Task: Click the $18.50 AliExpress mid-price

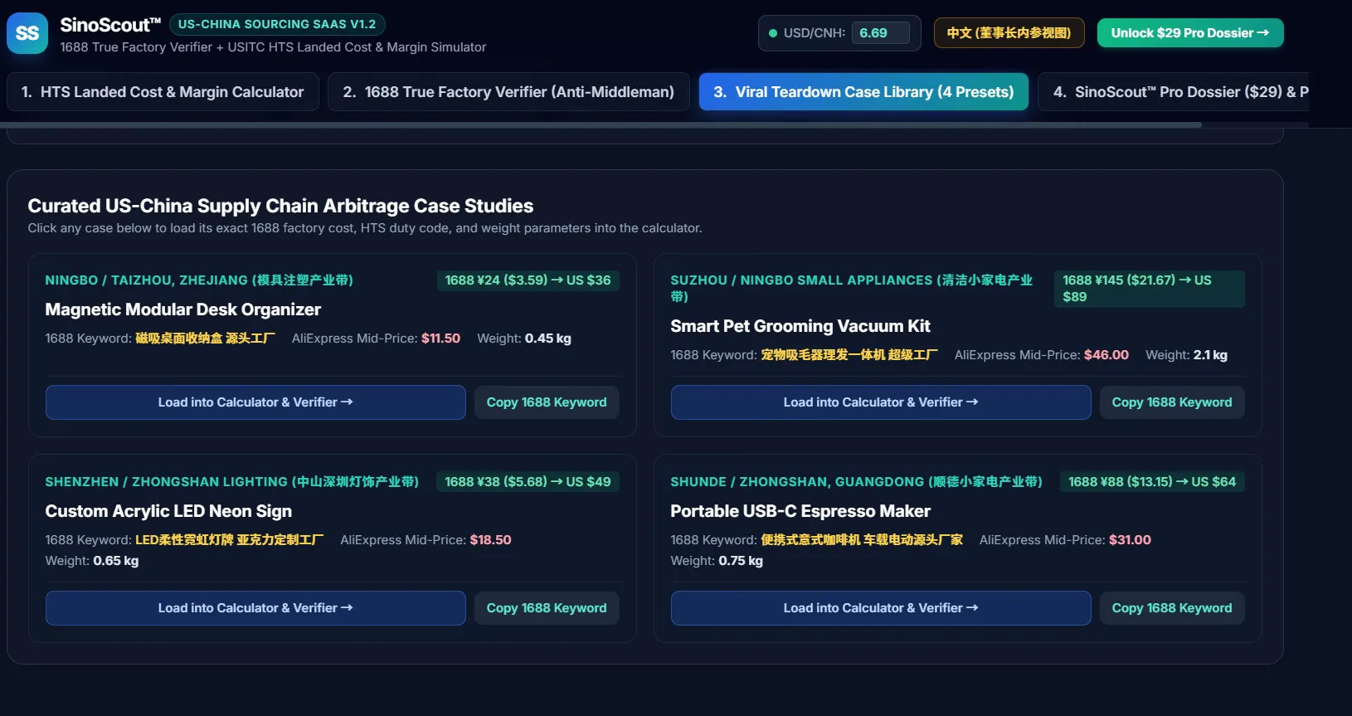Action: tap(490, 540)
